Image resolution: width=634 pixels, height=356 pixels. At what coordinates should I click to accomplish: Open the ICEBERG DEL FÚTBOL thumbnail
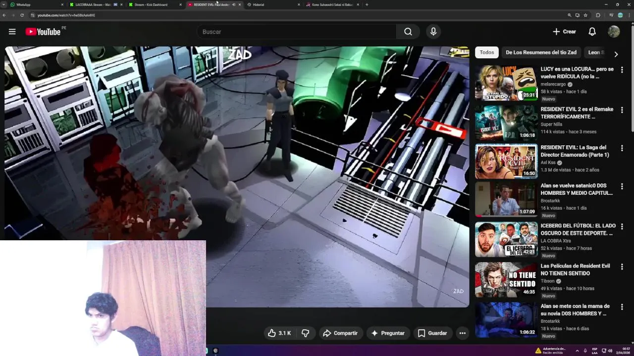(506, 239)
